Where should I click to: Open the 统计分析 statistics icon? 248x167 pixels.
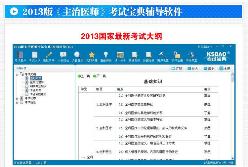120,57
